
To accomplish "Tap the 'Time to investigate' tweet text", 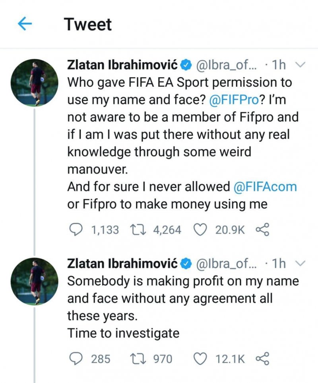I will 123,333.
